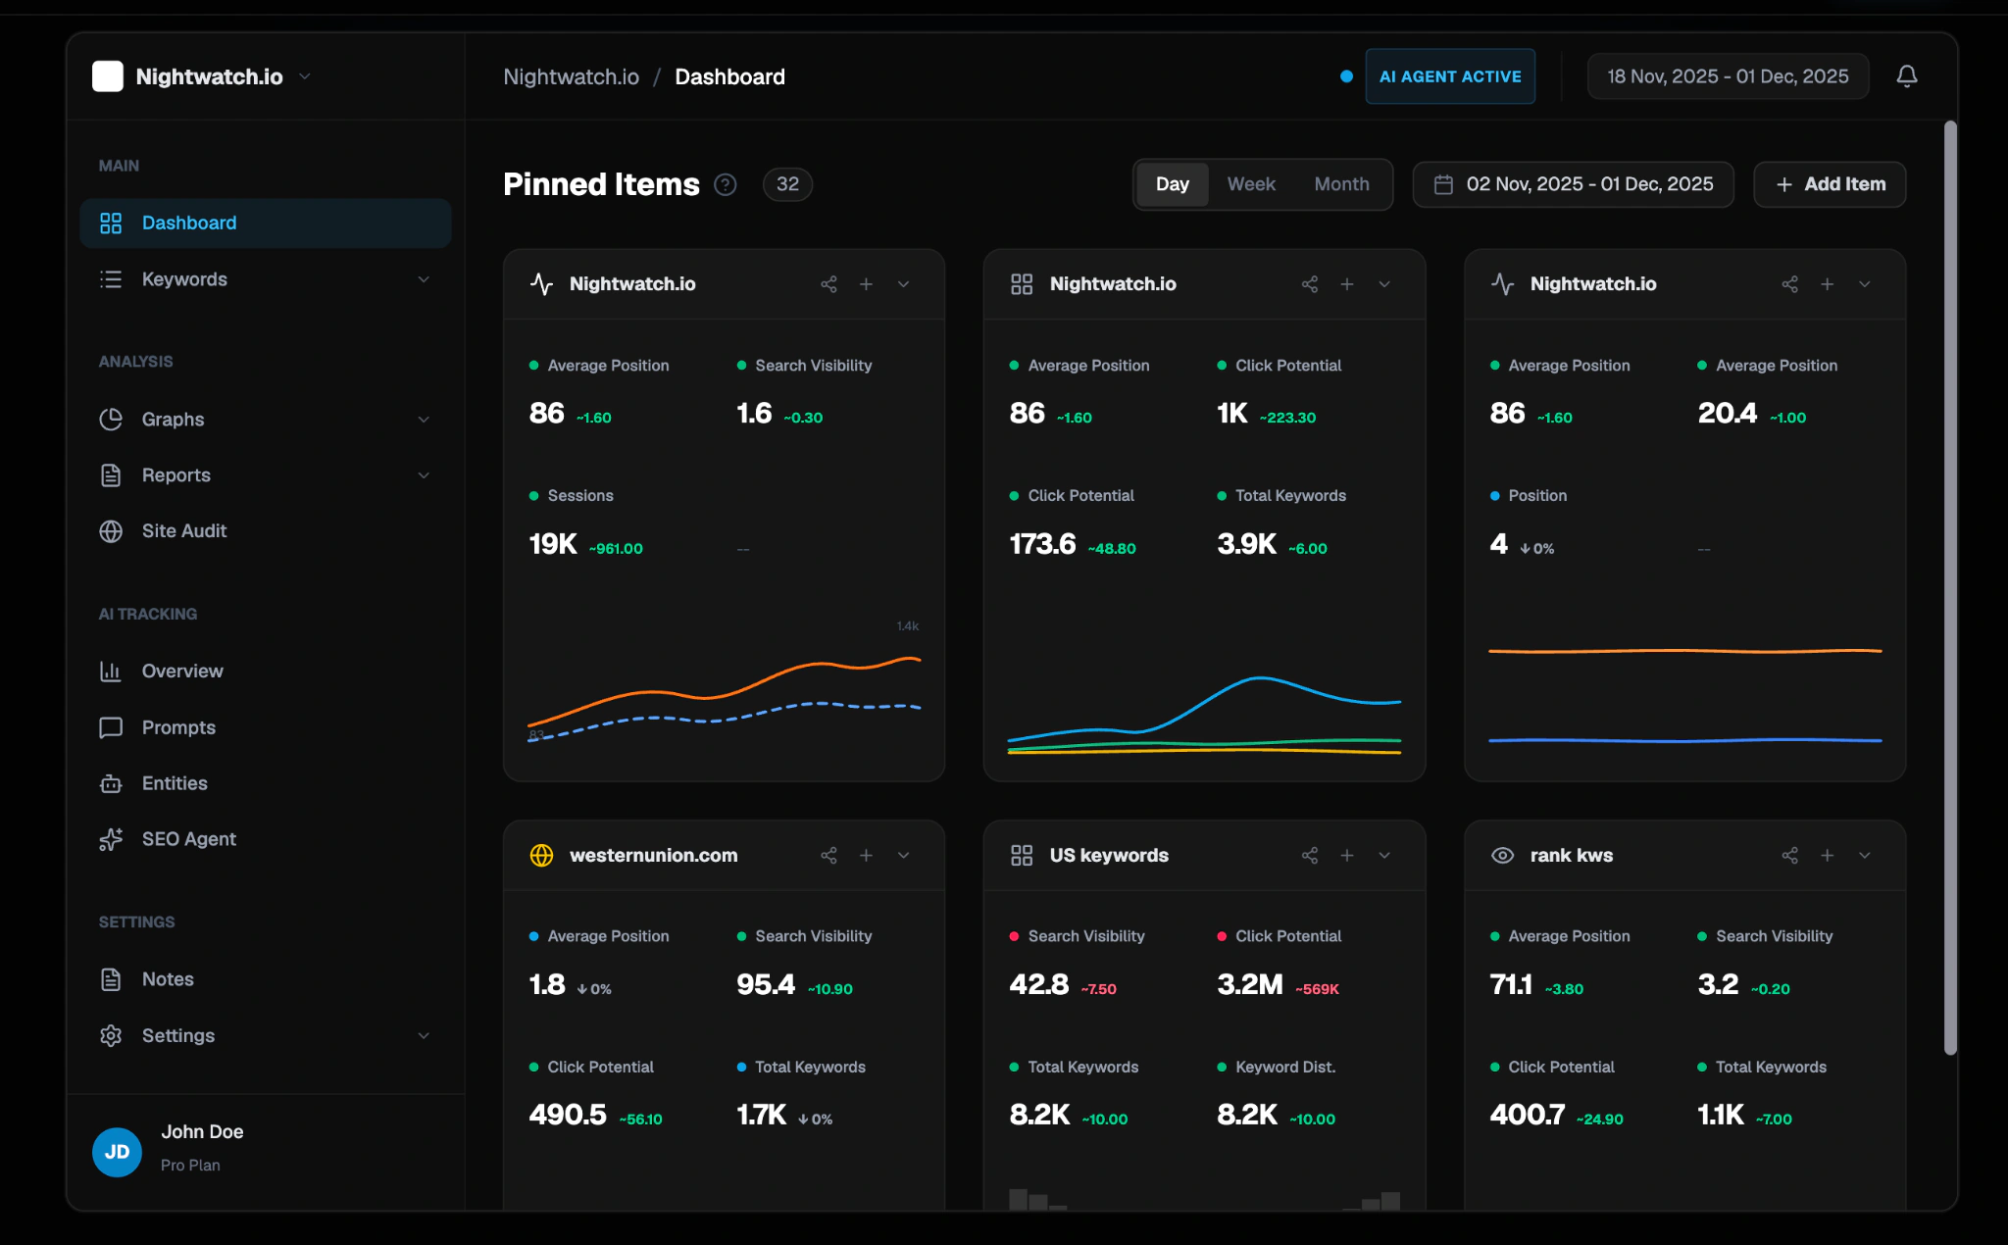Share the US keywords card
Viewport: 2008px width, 1245px height.
point(1309,855)
